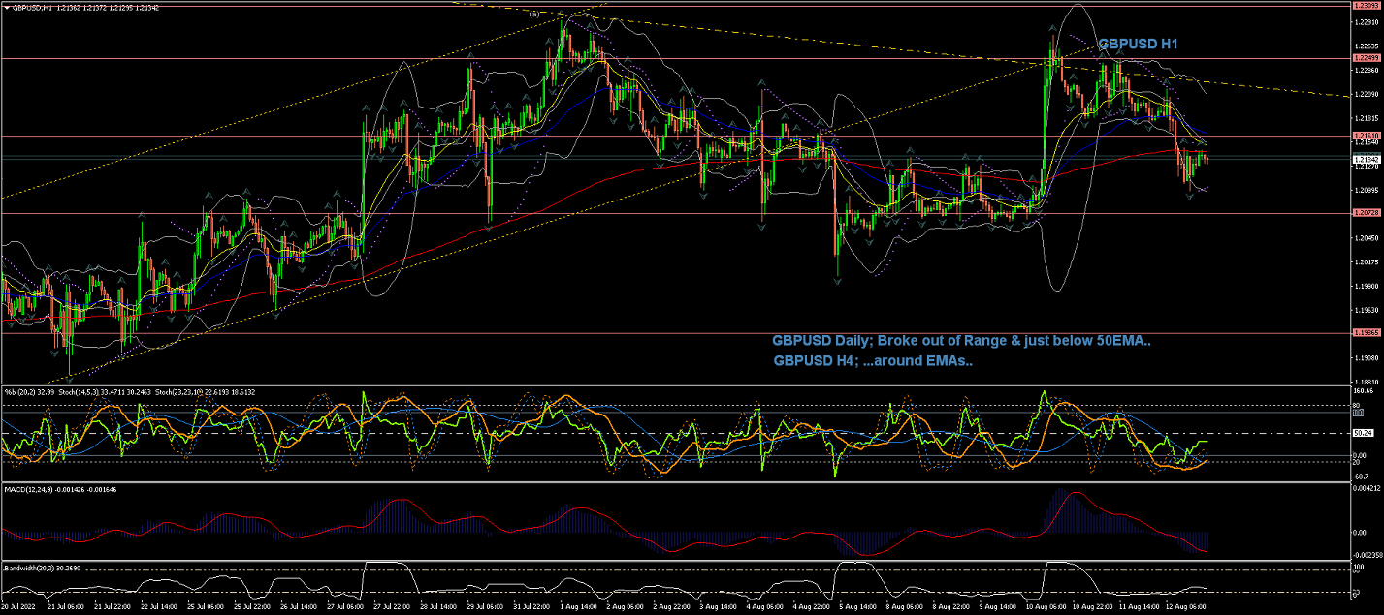Click the 1.20450 price scale value
1384x615 pixels.
[x=1367, y=237]
